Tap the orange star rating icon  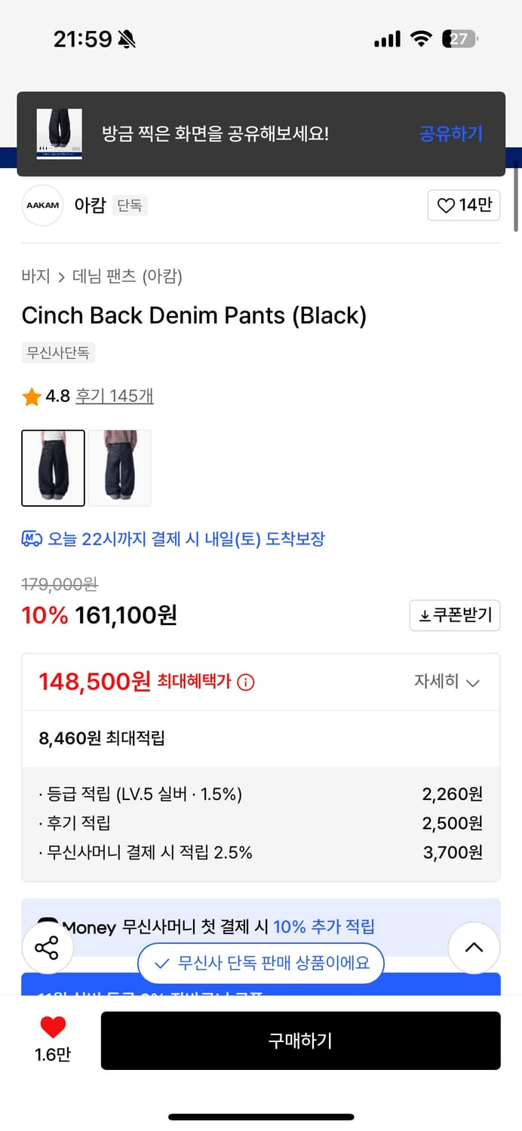(32, 397)
